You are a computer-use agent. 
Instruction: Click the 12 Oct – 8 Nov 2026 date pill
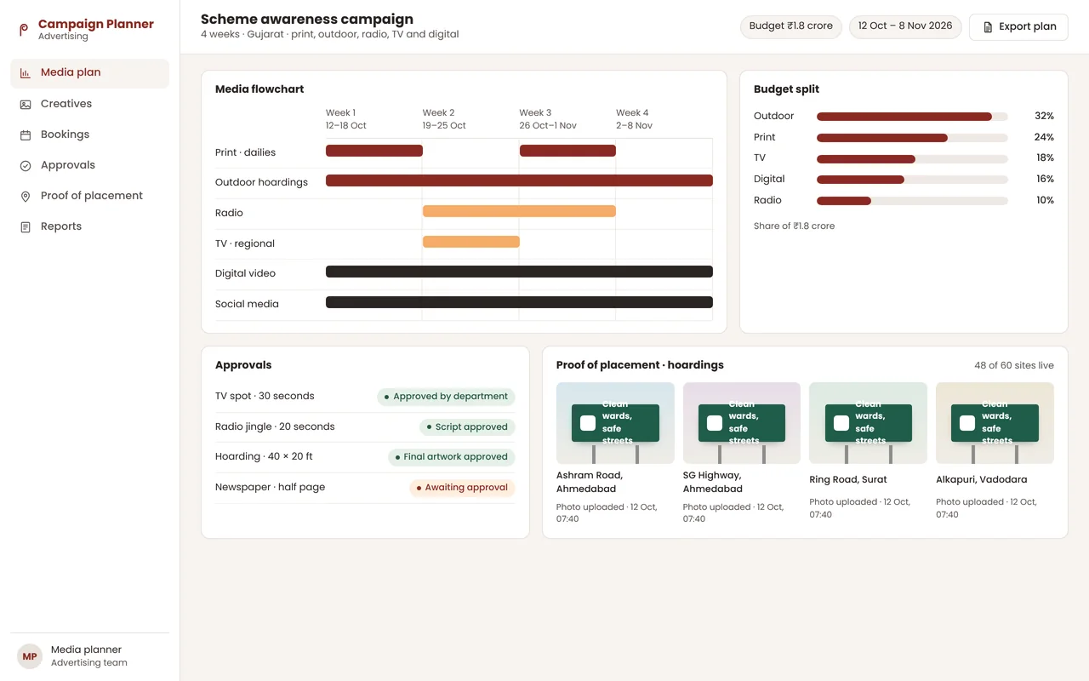coord(905,26)
